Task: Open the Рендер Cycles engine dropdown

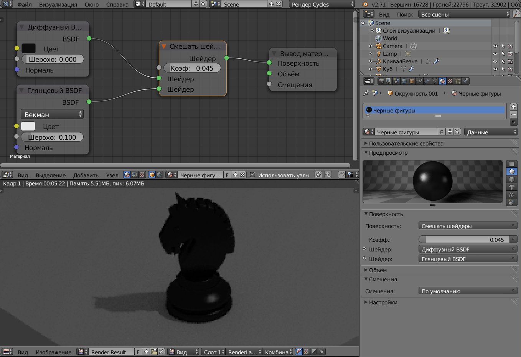Action: [322, 4]
